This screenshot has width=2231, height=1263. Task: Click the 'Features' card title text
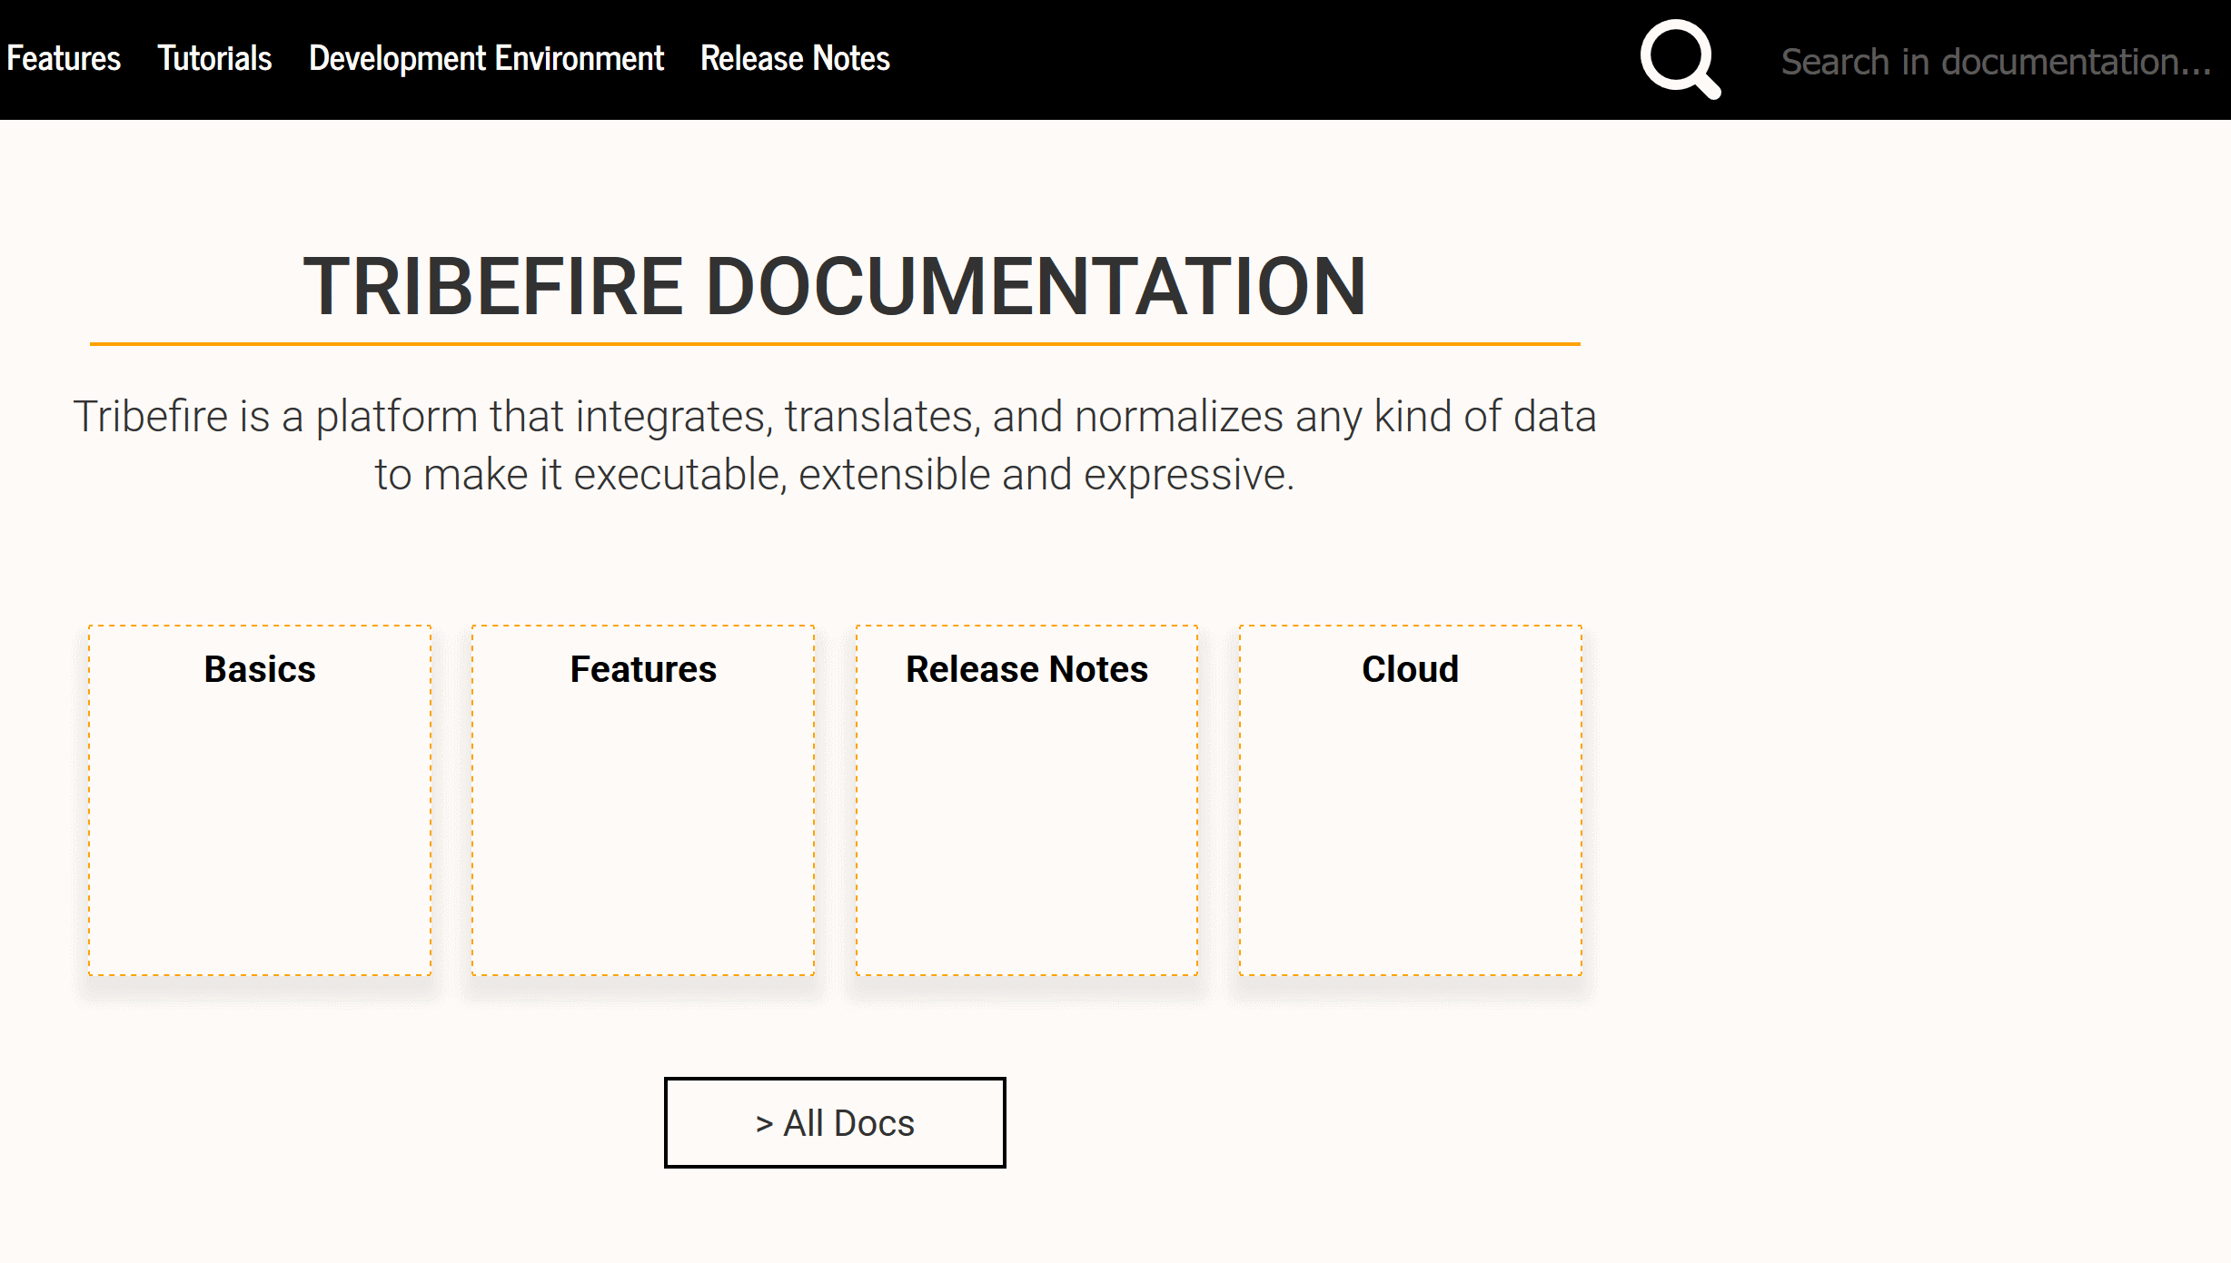tap(643, 669)
